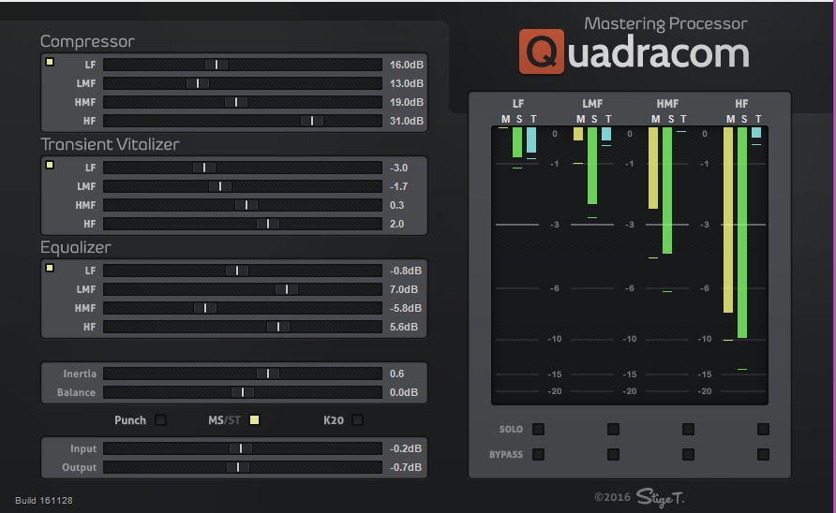Screen dimensions: 836x513
Task: Click the Compressor LF slider handle
Action: tap(216, 65)
